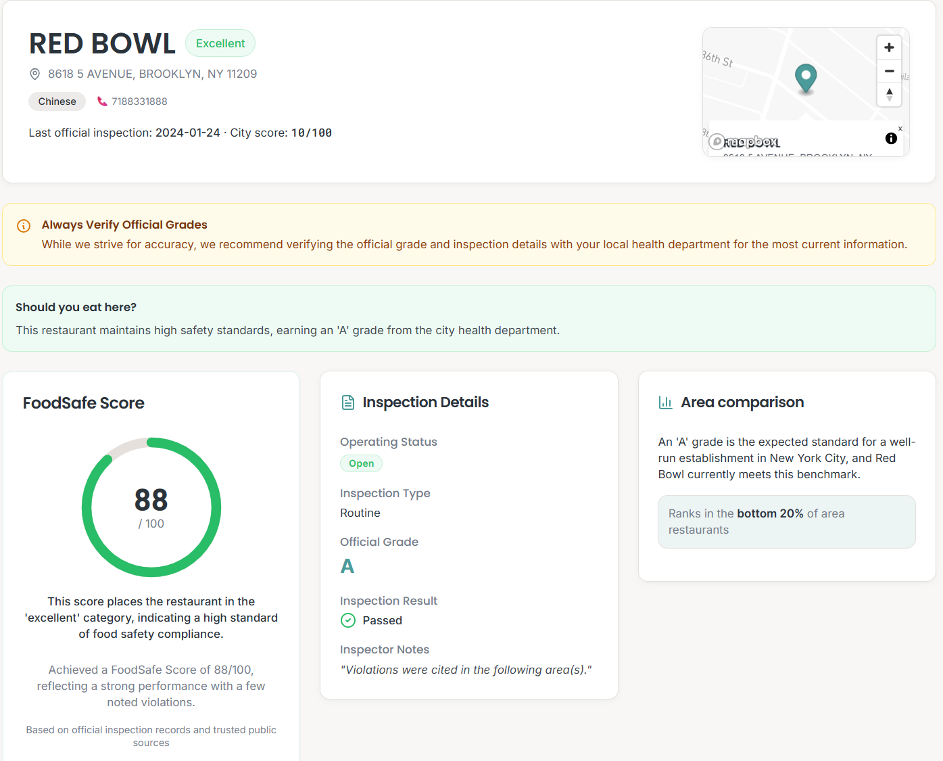Click the inspector notes quote about violations
Viewport: 943px width, 761px height.
[466, 670]
